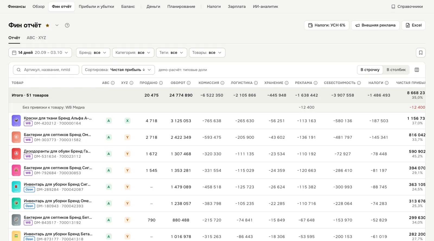Click the info icon beside XYZ column
Viewport: 434px width, 241px height.
click(131, 83)
